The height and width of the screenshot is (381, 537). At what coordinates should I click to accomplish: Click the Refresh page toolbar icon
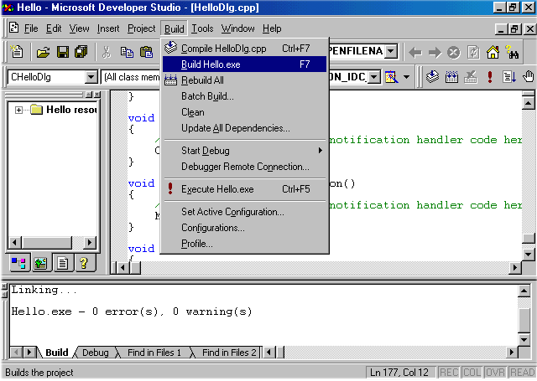point(473,53)
